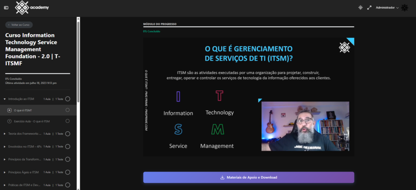Expand the 'Envolvidos no ITSM – 4Ps' section

[x=4, y=146]
